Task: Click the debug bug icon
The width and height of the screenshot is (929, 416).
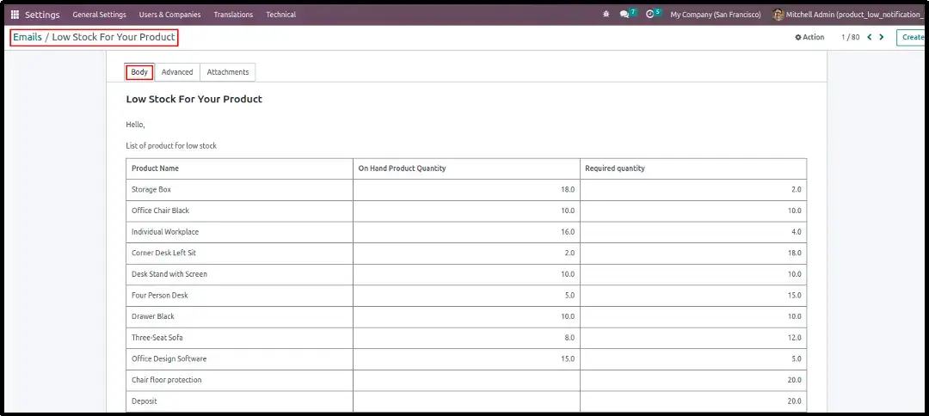Action: (x=606, y=15)
